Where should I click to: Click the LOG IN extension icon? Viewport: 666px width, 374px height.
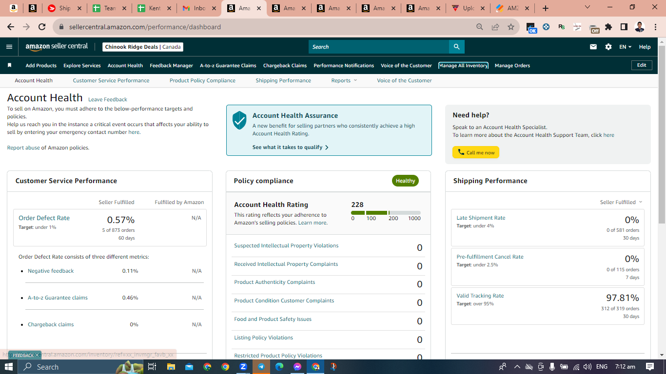(x=577, y=27)
